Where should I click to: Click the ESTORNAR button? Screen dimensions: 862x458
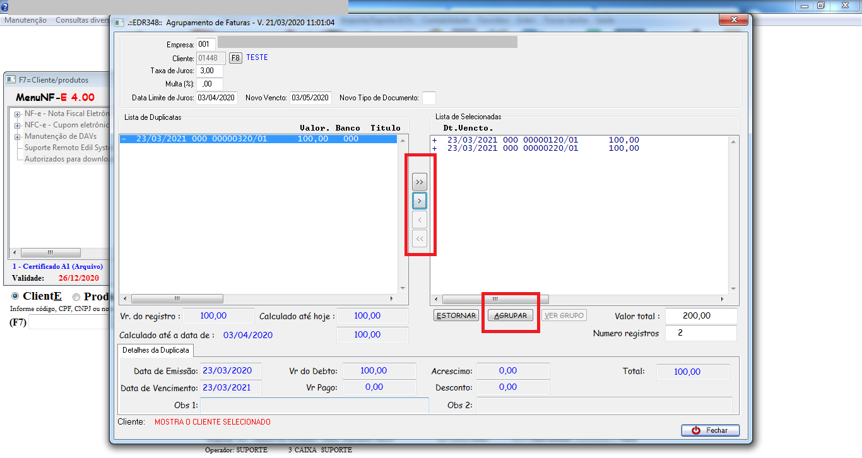[456, 315]
